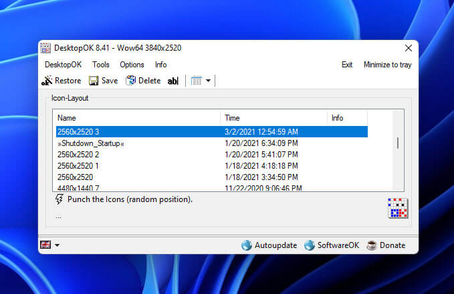The height and width of the screenshot is (294, 454).
Task: Click the Autoupdate link
Action: (269, 245)
